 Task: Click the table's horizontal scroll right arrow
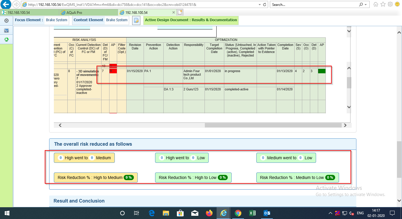tap(345, 125)
